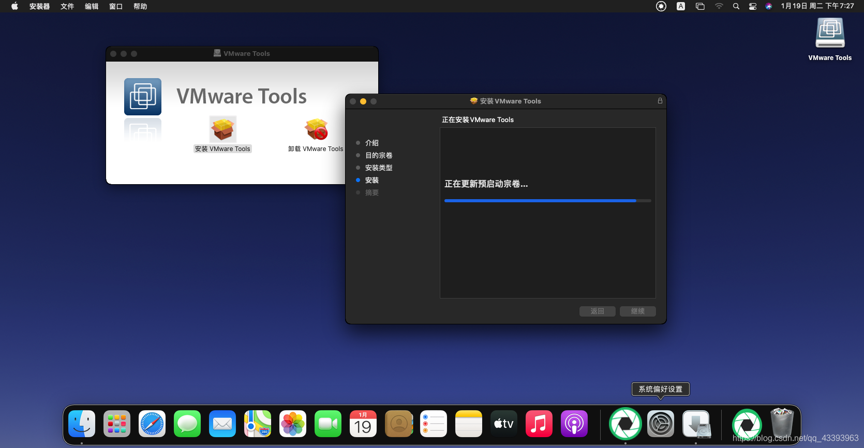Click the installation progress bar
Image resolution: width=864 pixels, height=448 pixels.
point(548,201)
